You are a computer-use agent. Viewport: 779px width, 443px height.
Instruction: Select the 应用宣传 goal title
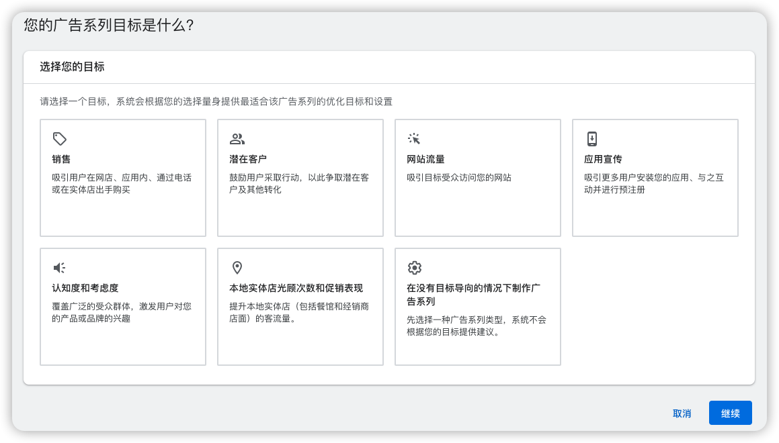(x=603, y=160)
